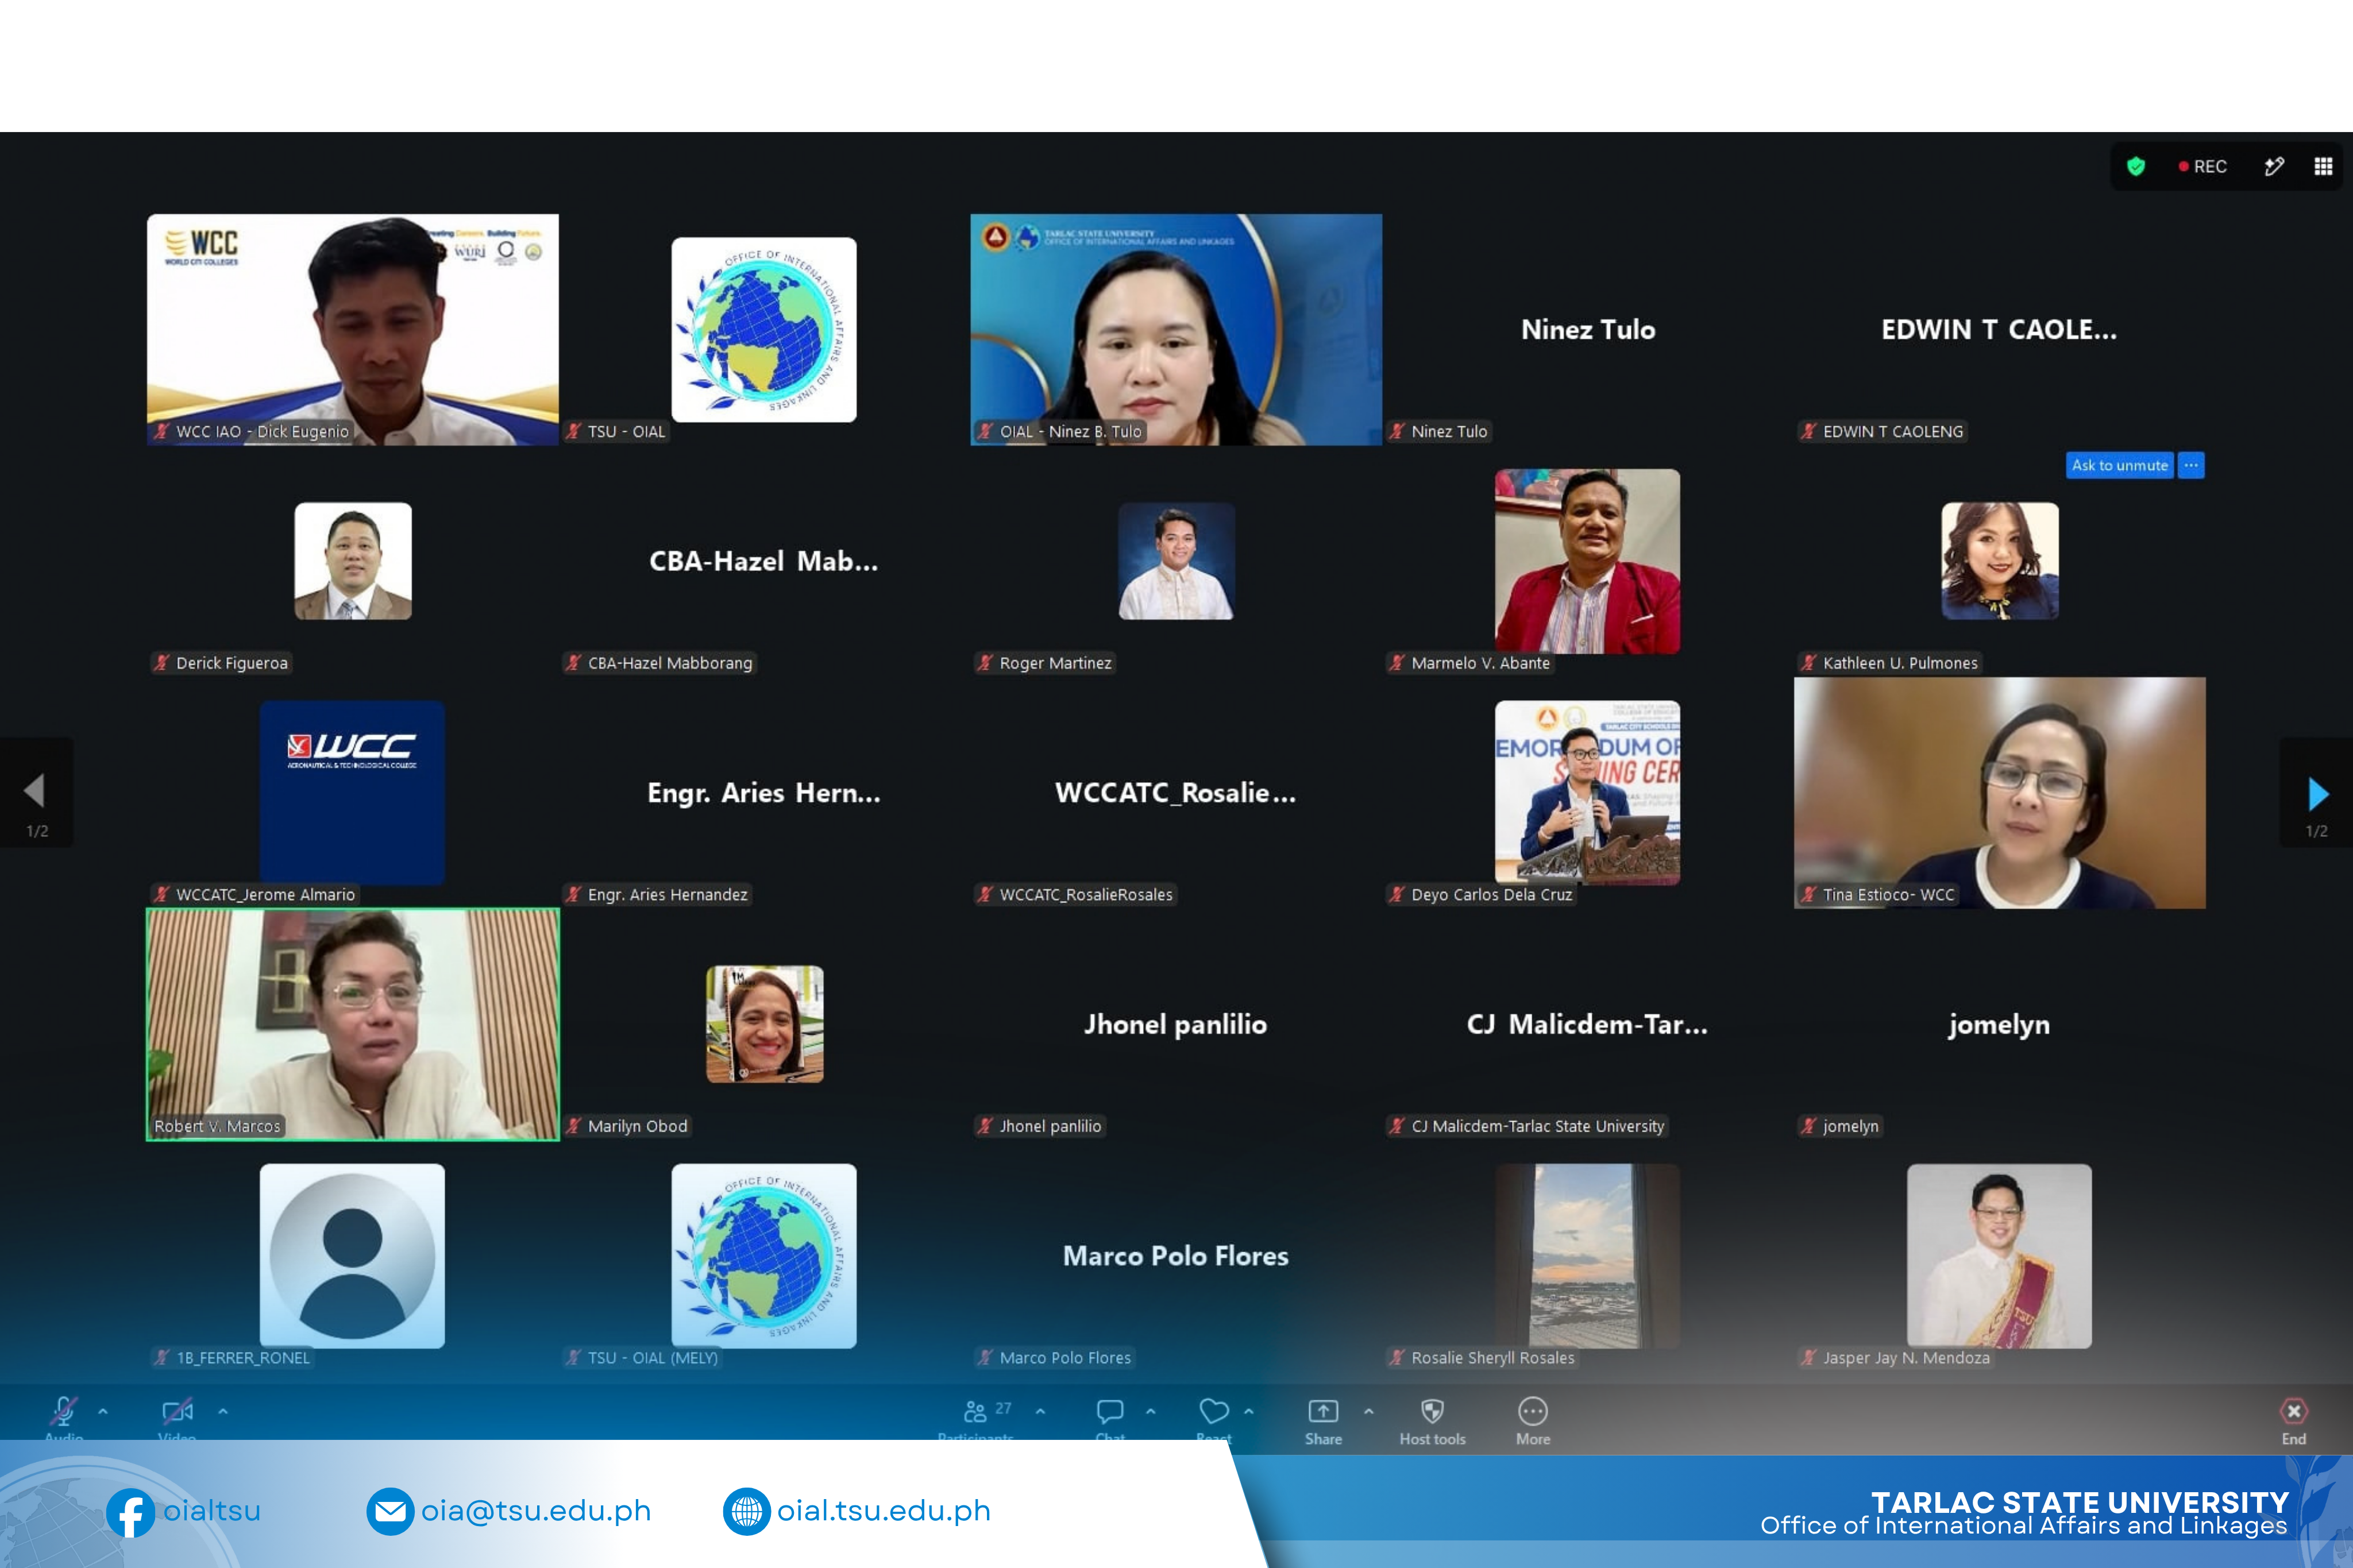2353x1568 pixels.
Task: Open the blue ellipsis menu beside Ask to unmute
Action: pos(2191,465)
